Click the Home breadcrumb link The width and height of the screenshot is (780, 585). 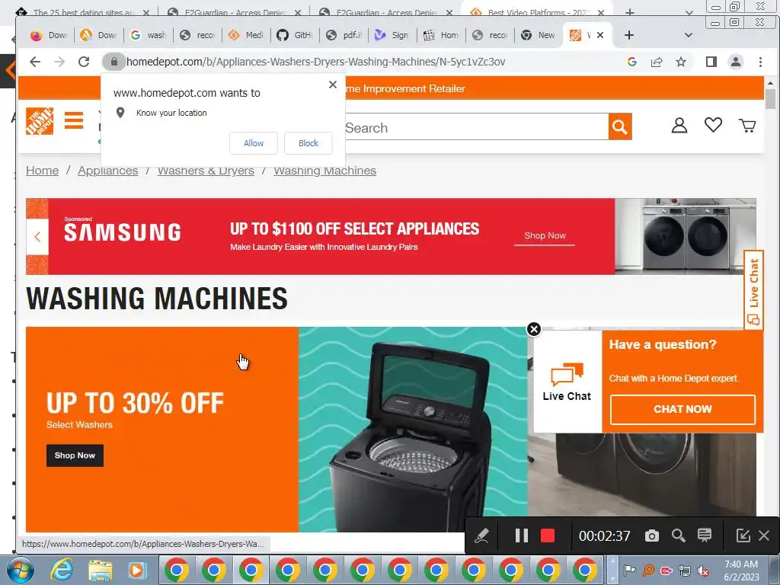tap(43, 171)
